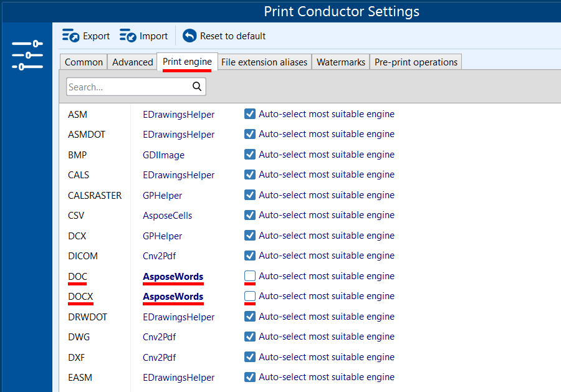Screen dimensions: 561x392
Task: Select the DICOM file type row label
Action: pyautogui.click(x=82, y=256)
